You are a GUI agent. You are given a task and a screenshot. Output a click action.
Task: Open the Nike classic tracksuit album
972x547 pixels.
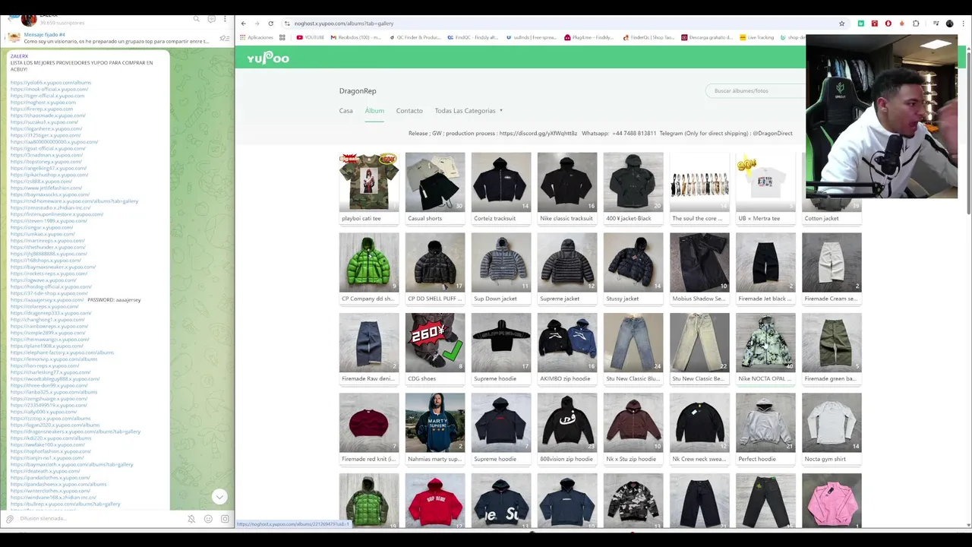pos(567,188)
